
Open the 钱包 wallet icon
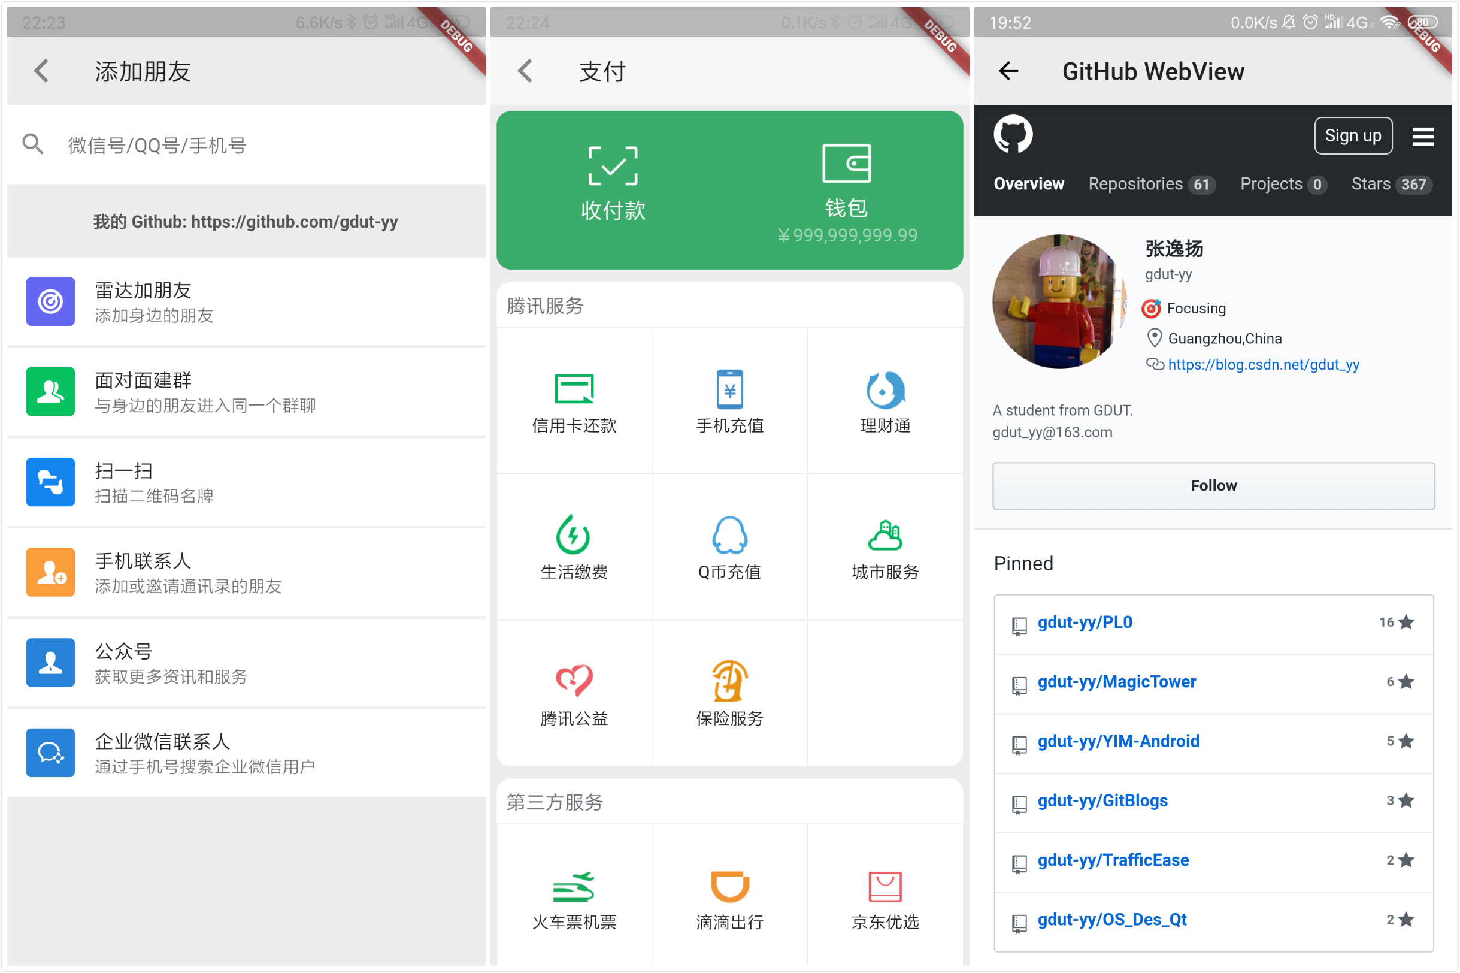coord(846,164)
